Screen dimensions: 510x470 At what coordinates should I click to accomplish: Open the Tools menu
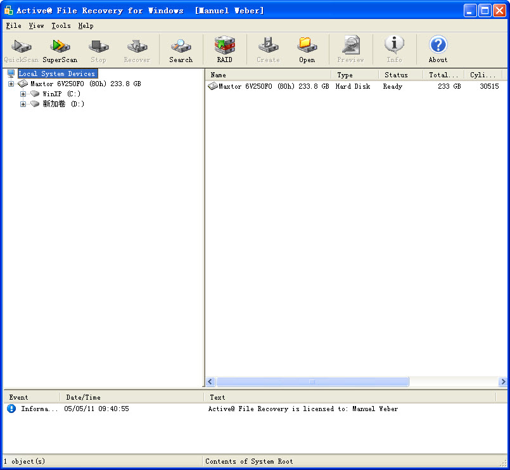click(61, 26)
